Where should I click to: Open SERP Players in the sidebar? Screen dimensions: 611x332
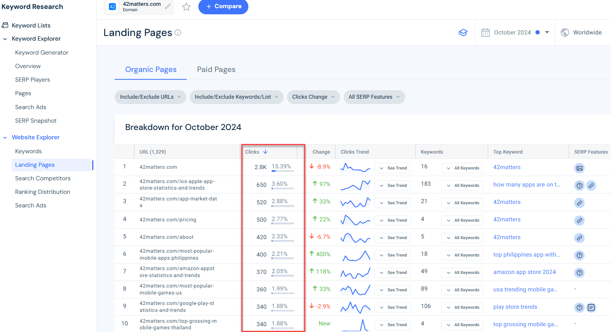tap(33, 80)
